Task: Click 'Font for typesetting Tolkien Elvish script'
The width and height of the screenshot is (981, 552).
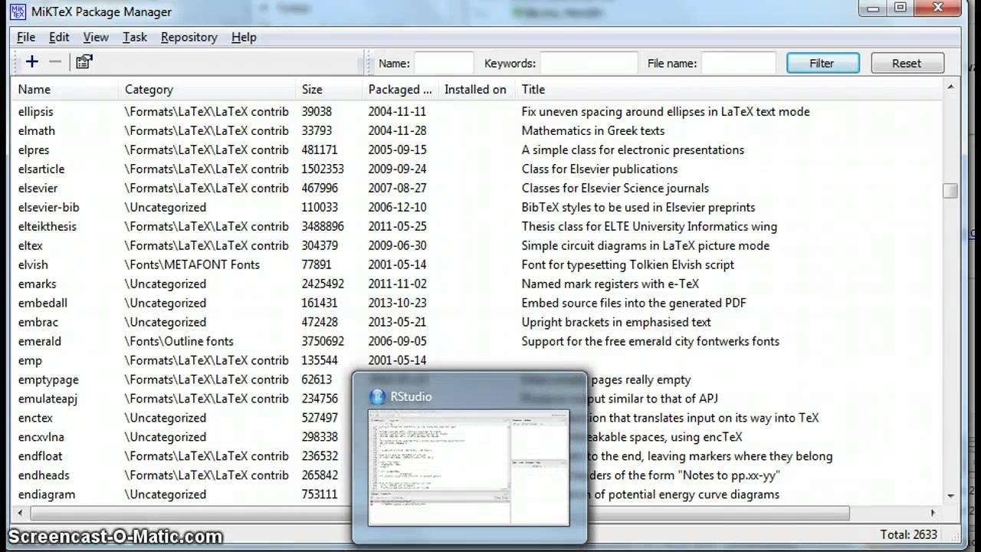Action: [x=628, y=264]
